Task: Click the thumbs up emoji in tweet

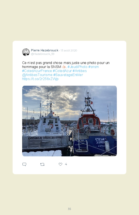Action: point(64,67)
